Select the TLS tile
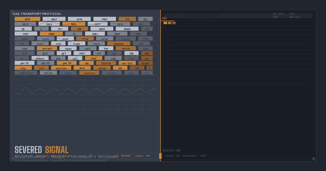The image size is (326, 171). tap(127, 19)
